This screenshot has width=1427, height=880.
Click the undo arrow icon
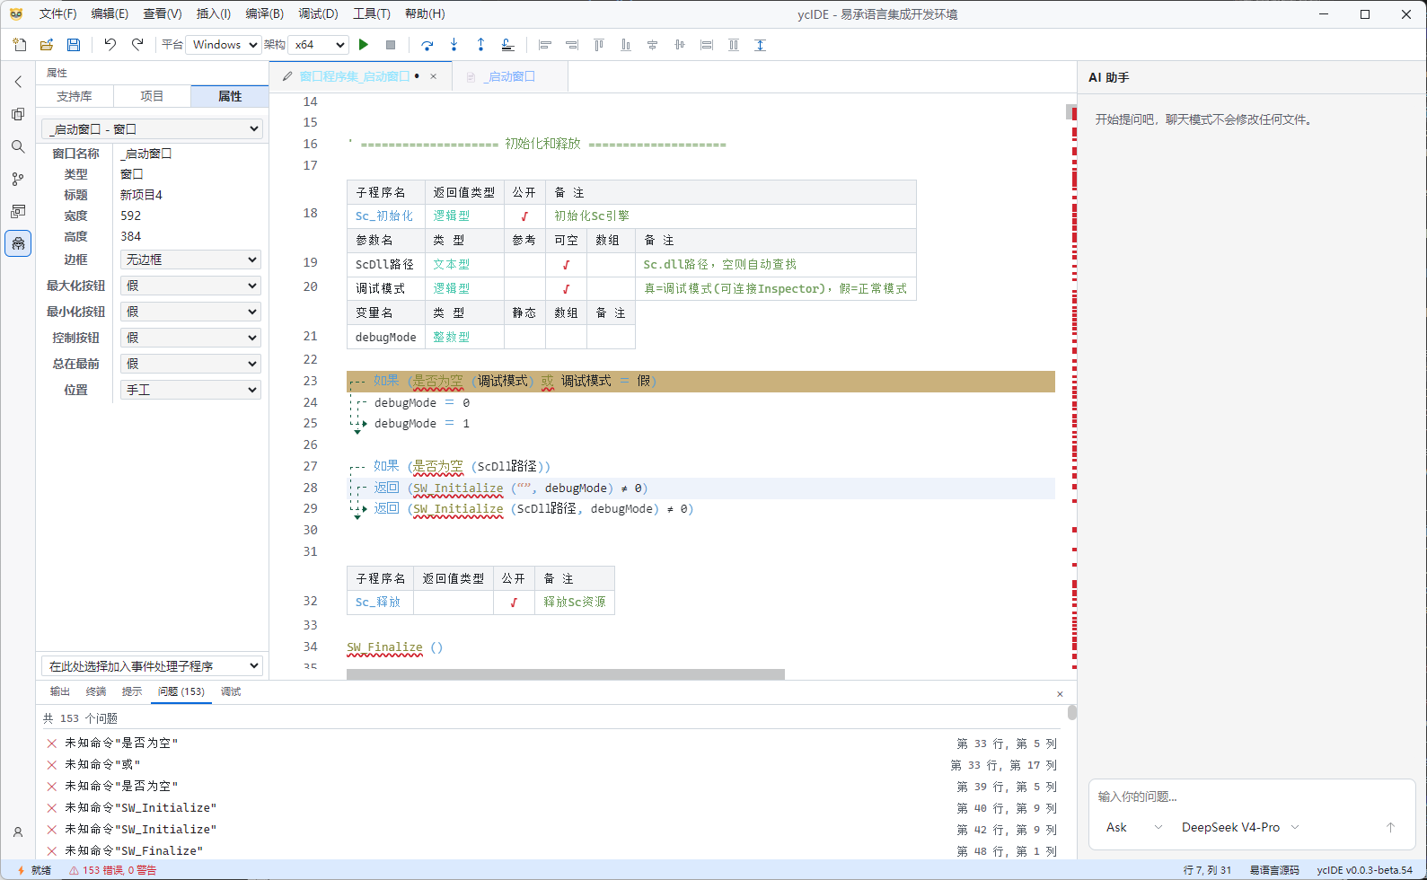(110, 45)
